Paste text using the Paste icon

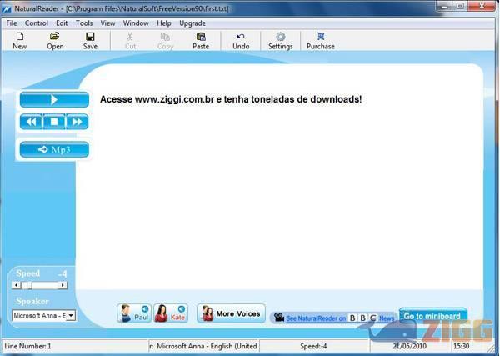click(201, 41)
